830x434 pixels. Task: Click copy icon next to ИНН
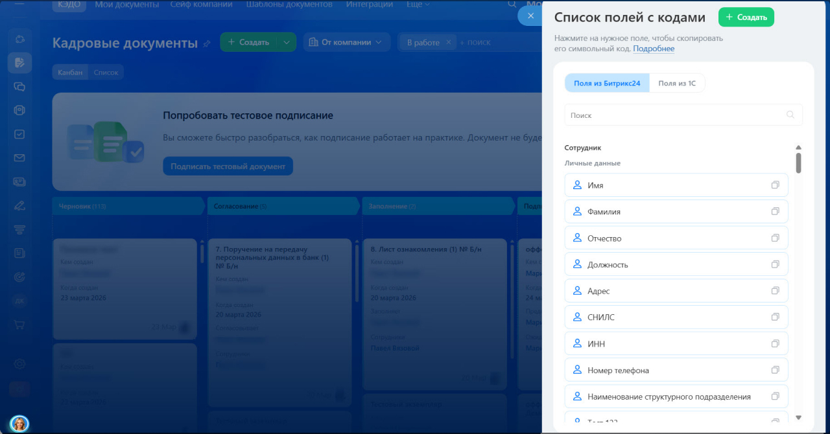775,344
